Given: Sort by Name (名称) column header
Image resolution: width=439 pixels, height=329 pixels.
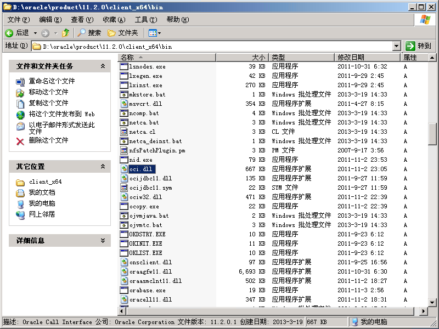Looking at the screenshot, I should coord(167,58).
